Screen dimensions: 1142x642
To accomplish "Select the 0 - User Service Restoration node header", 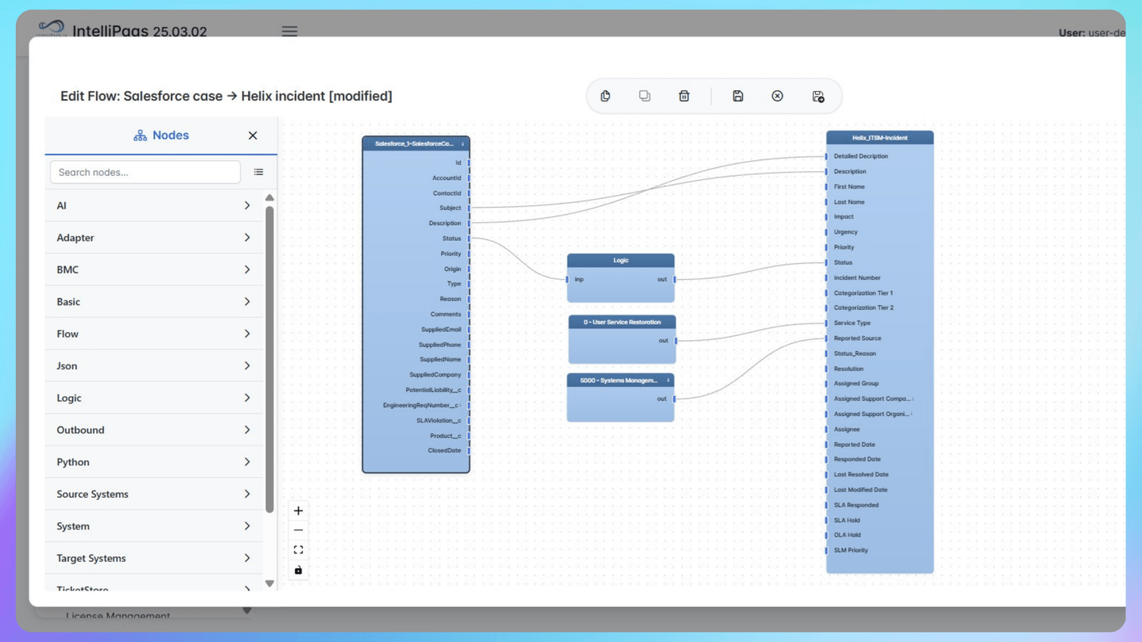I will point(622,322).
